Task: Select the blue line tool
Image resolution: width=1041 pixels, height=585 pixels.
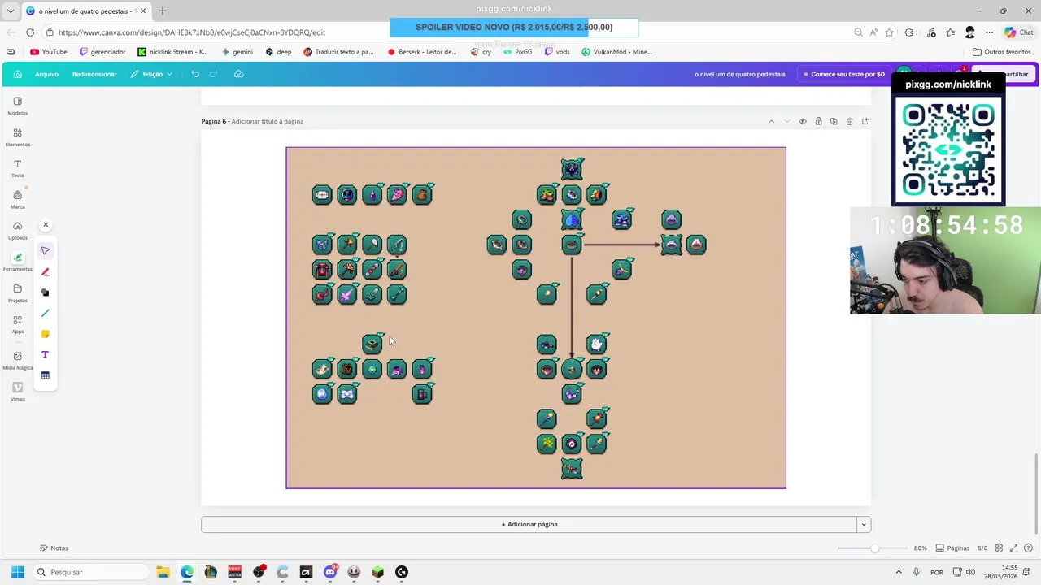Action: [46, 314]
